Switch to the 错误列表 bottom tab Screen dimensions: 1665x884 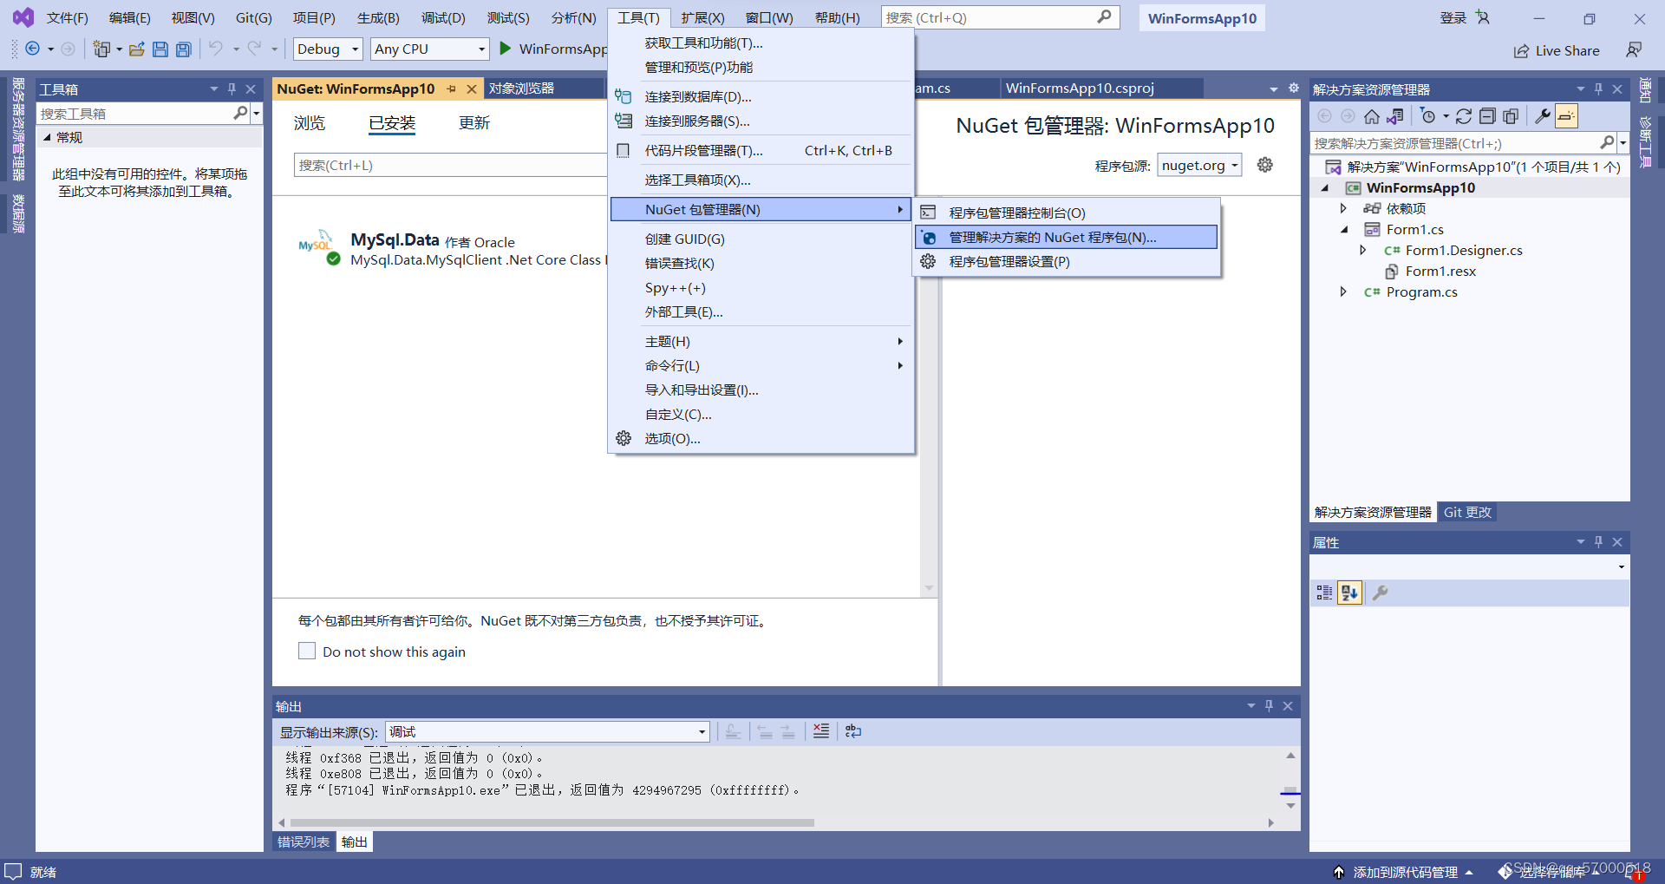click(x=303, y=841)
